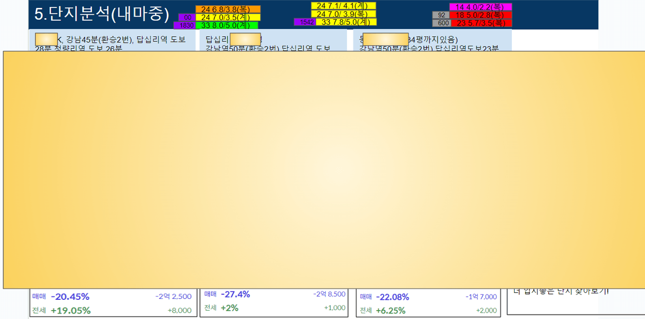This screenshot has height=319, width=645.
Task: Click the 전세 change +2,000
Action: tap(486, 311)
